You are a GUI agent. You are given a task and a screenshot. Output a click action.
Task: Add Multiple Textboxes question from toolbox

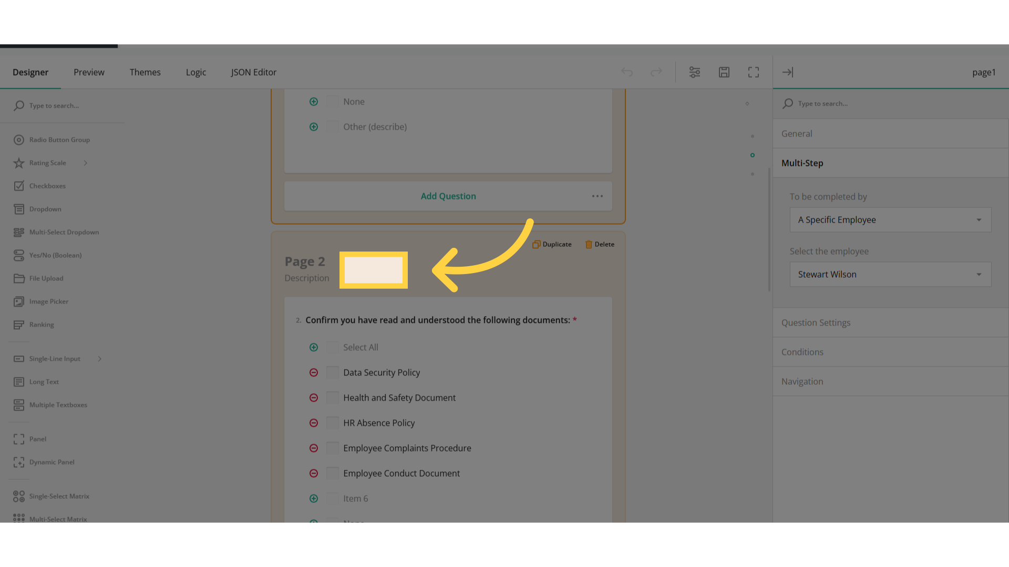pyautogui.click(x=50, y=405)
